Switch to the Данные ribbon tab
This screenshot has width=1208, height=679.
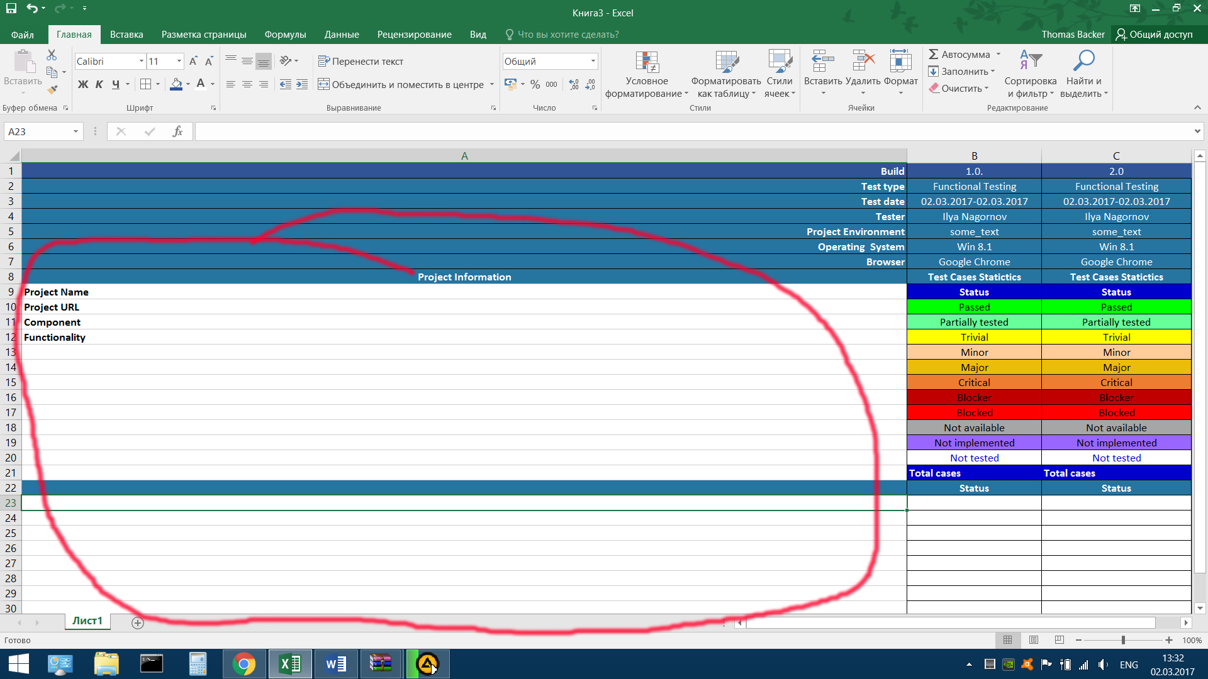pos(342,35)
